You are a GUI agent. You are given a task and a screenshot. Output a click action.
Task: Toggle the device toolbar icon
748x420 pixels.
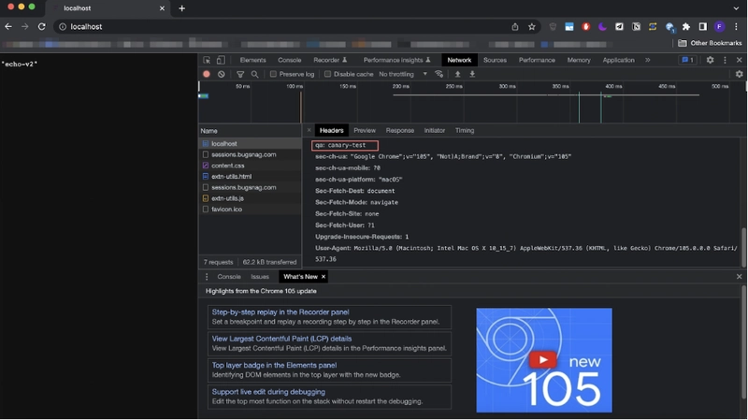pos(221,60)
